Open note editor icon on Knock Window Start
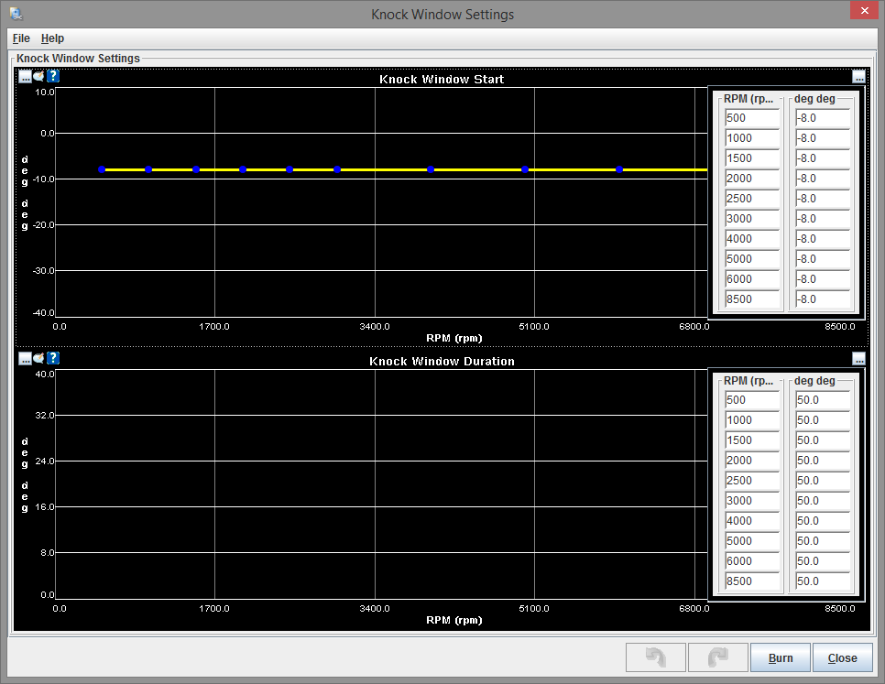 39,76
